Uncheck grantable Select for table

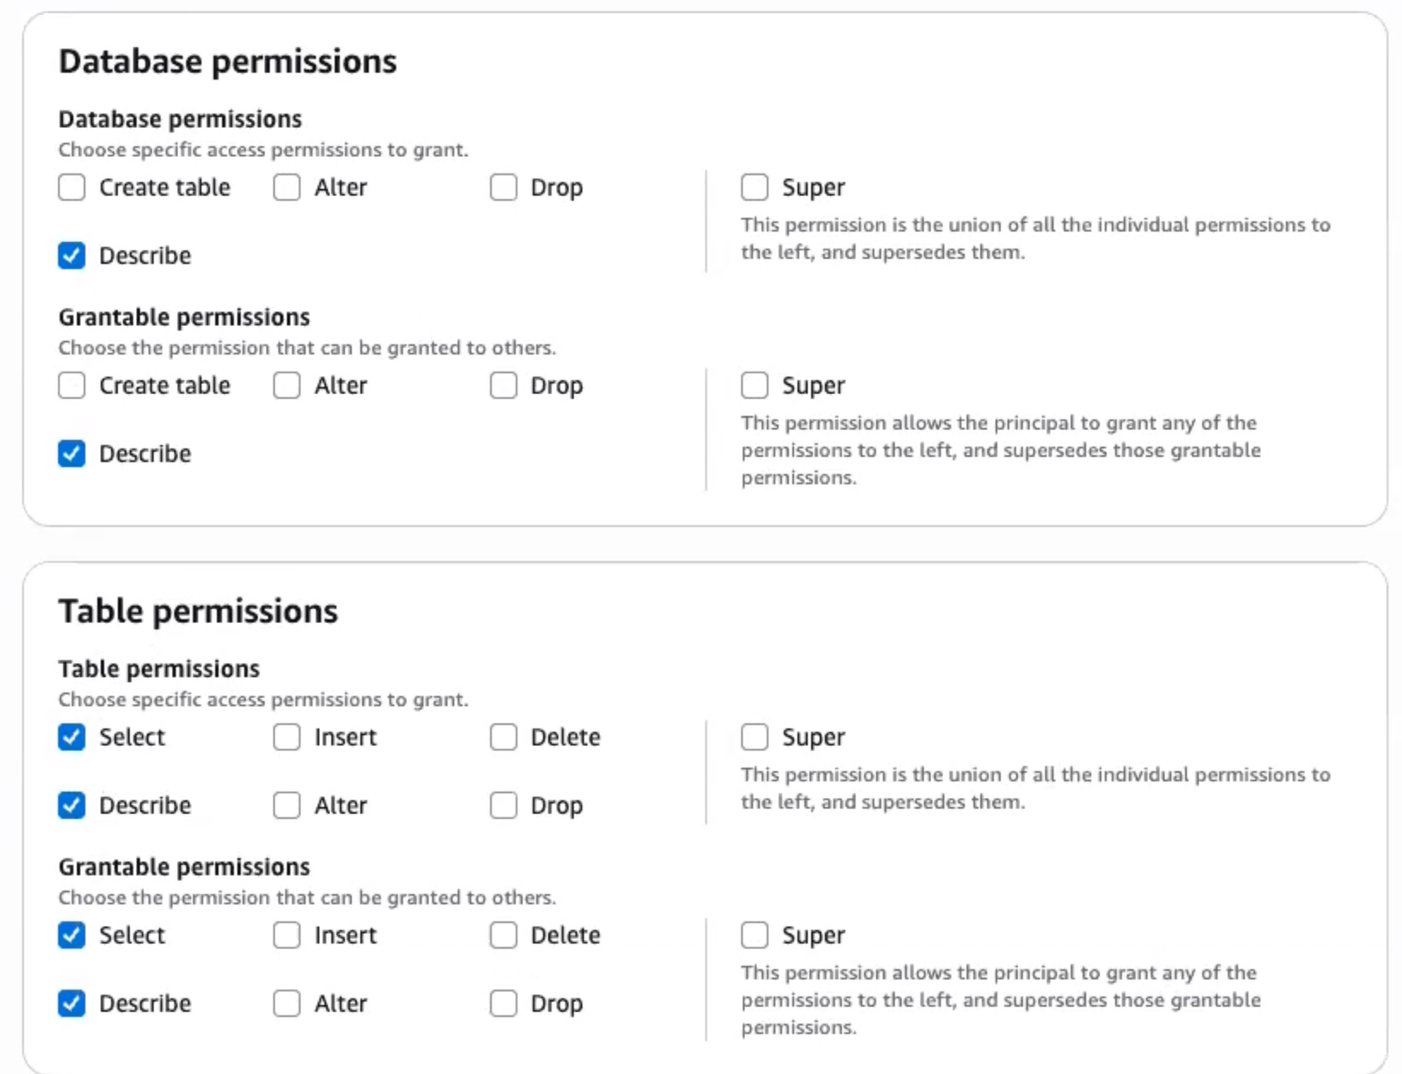click(72, 935)
